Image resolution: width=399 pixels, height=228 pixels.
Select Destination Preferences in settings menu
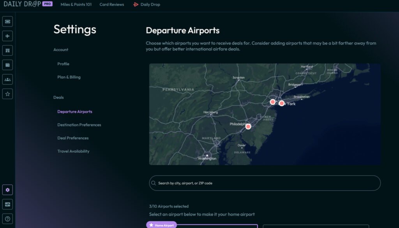point(79,125)
